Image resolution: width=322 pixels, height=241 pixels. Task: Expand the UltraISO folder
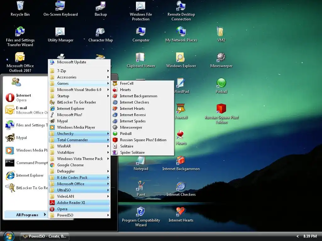click(x=79, y=190)
